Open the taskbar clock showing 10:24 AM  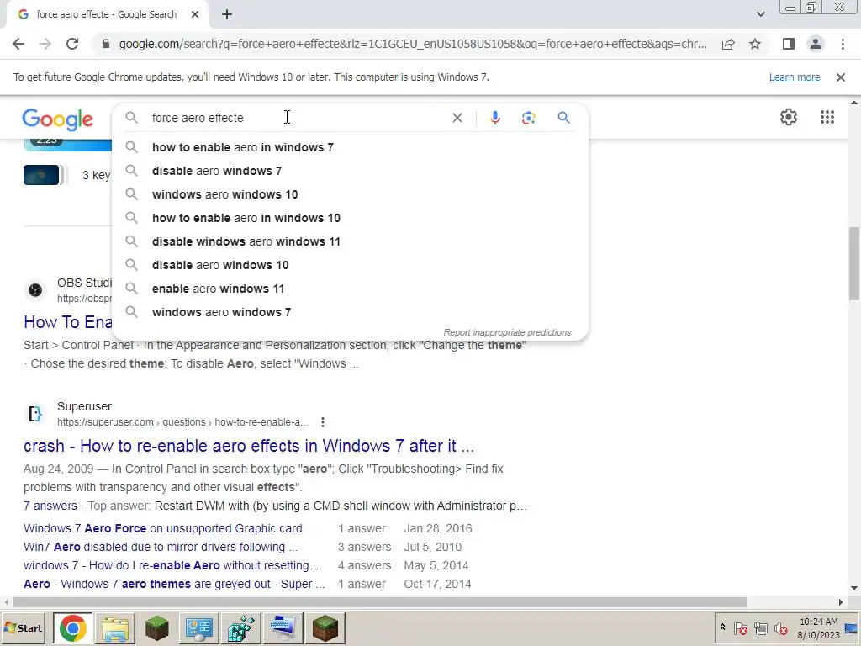click(818, 628)
